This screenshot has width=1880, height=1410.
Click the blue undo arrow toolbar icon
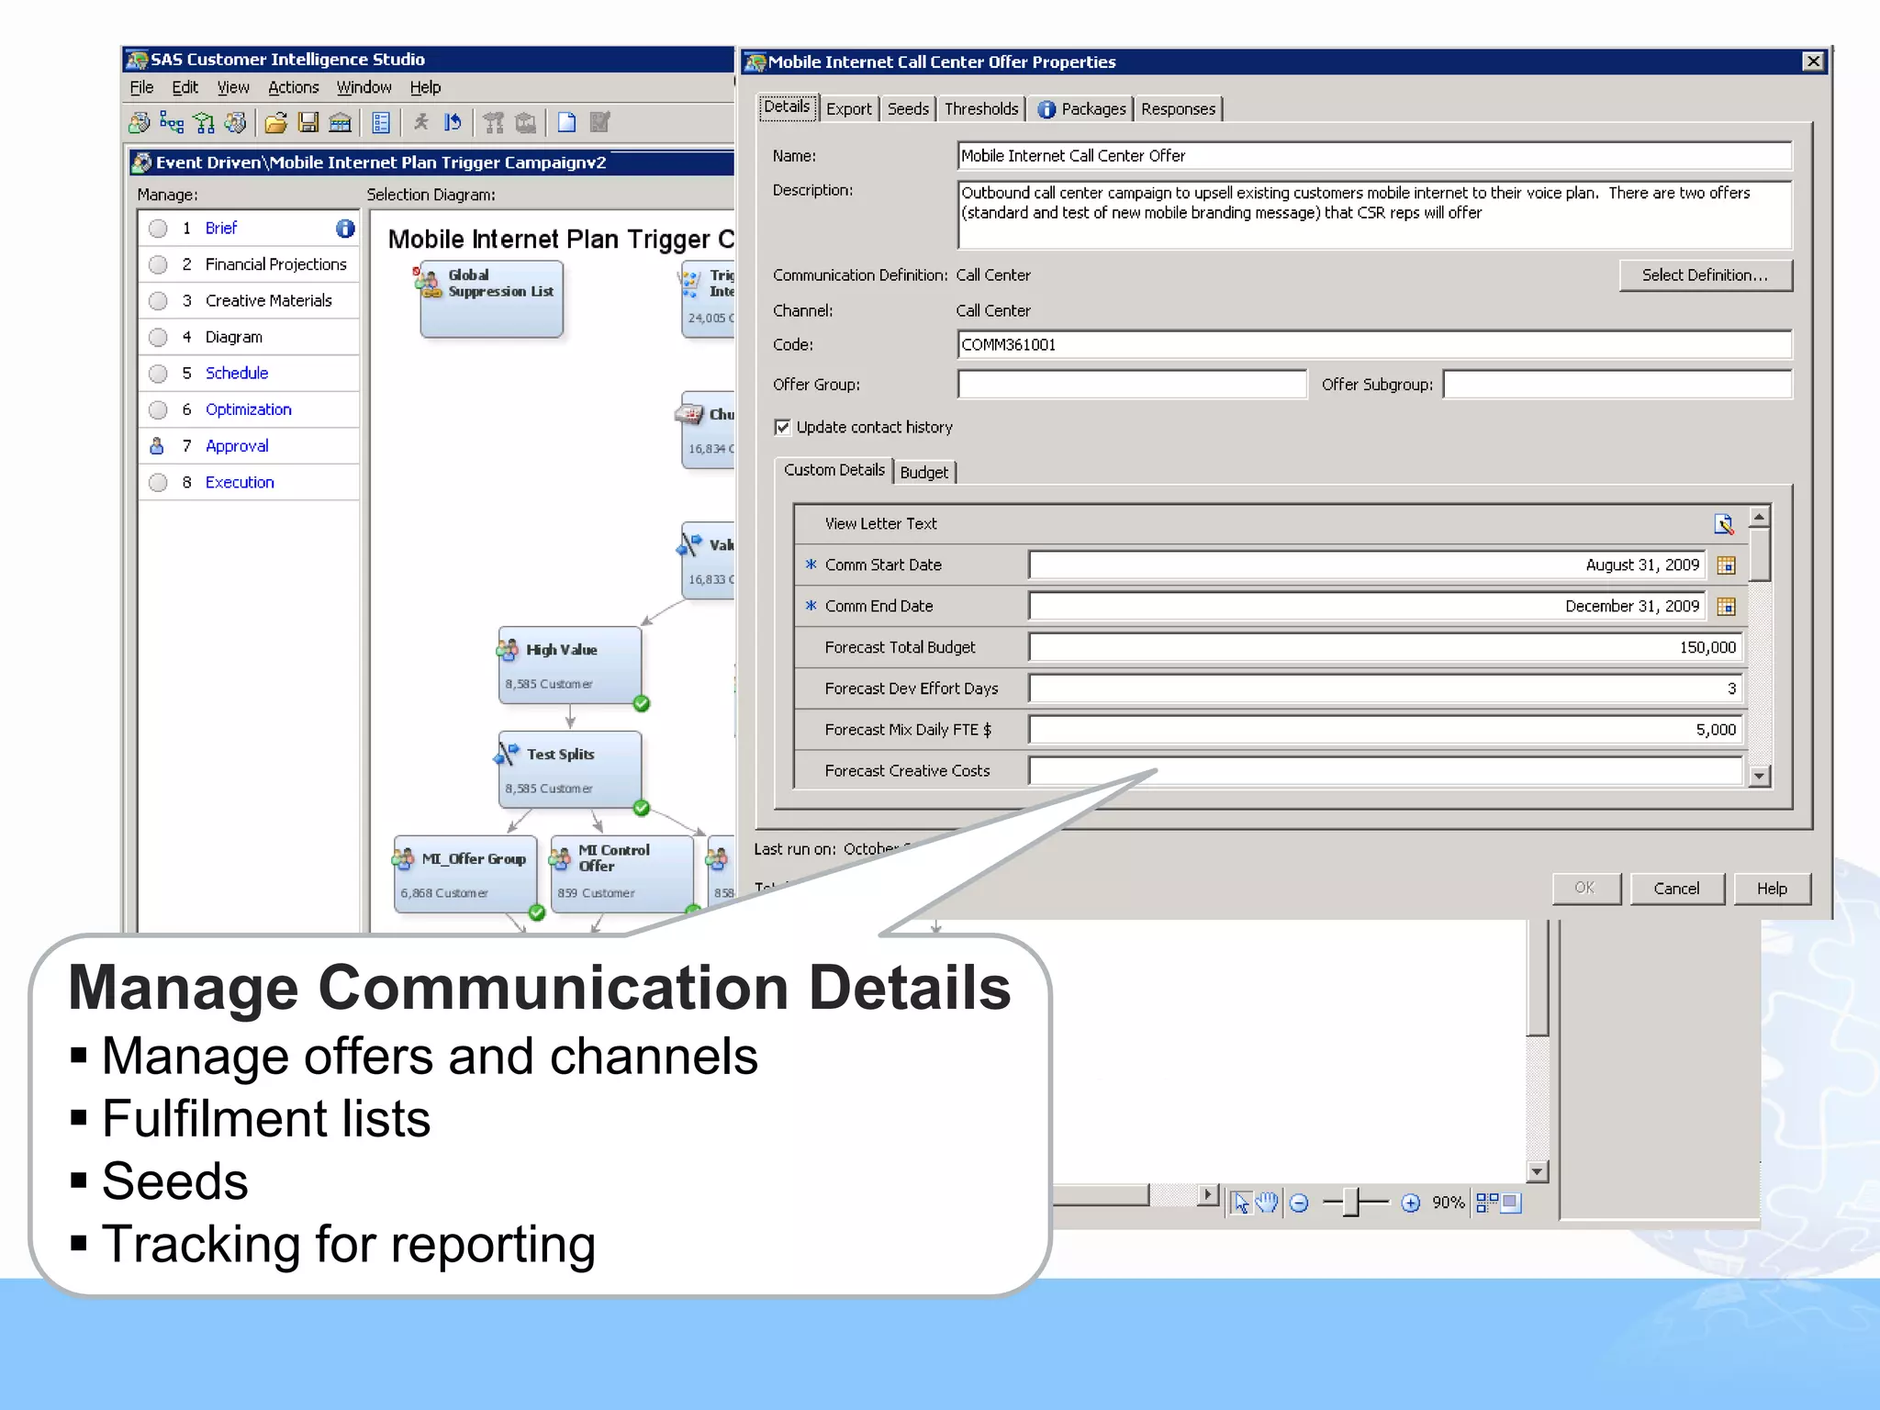tap(453, 122)
